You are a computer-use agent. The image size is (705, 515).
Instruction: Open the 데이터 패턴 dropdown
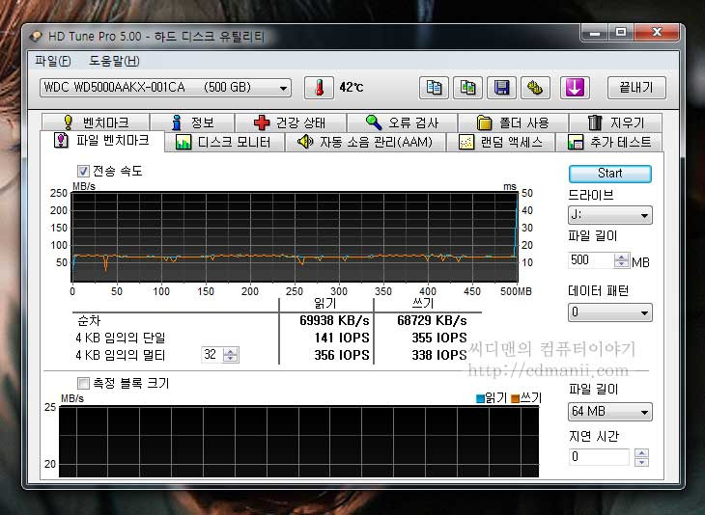click(x=609, y=312)
